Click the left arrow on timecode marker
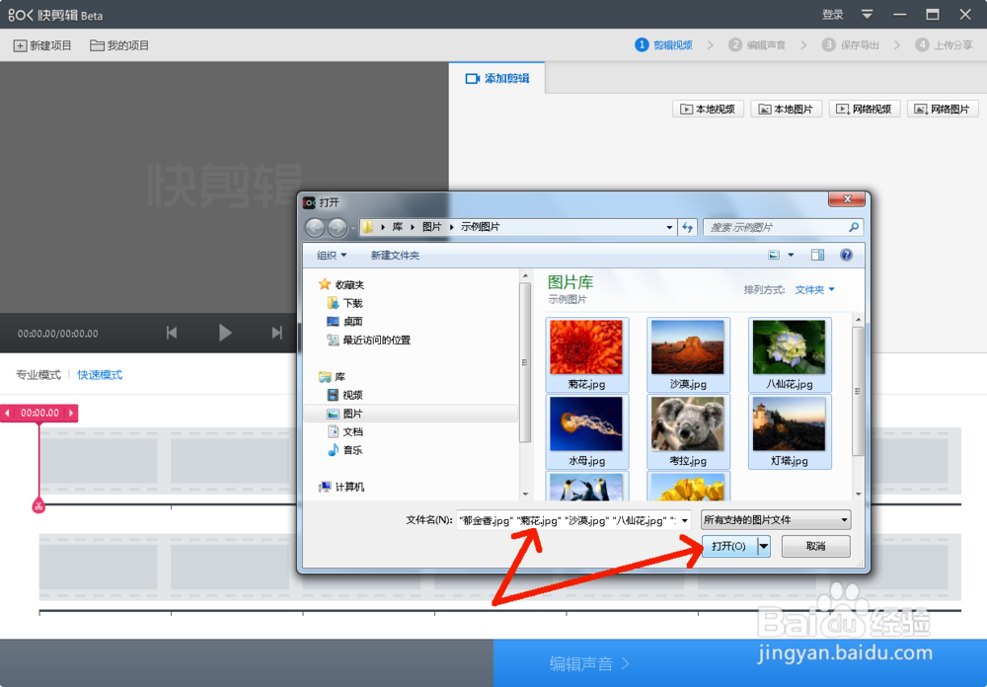The image size is (987, 687). coord(8,413)
